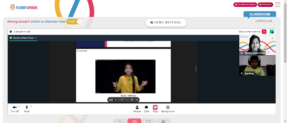Turn off the camera

pyautogui.click(x=14, y=109)
